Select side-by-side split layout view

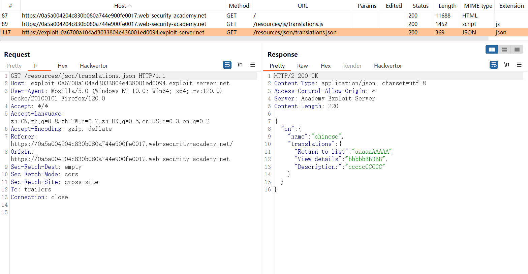tap(492, 50)
